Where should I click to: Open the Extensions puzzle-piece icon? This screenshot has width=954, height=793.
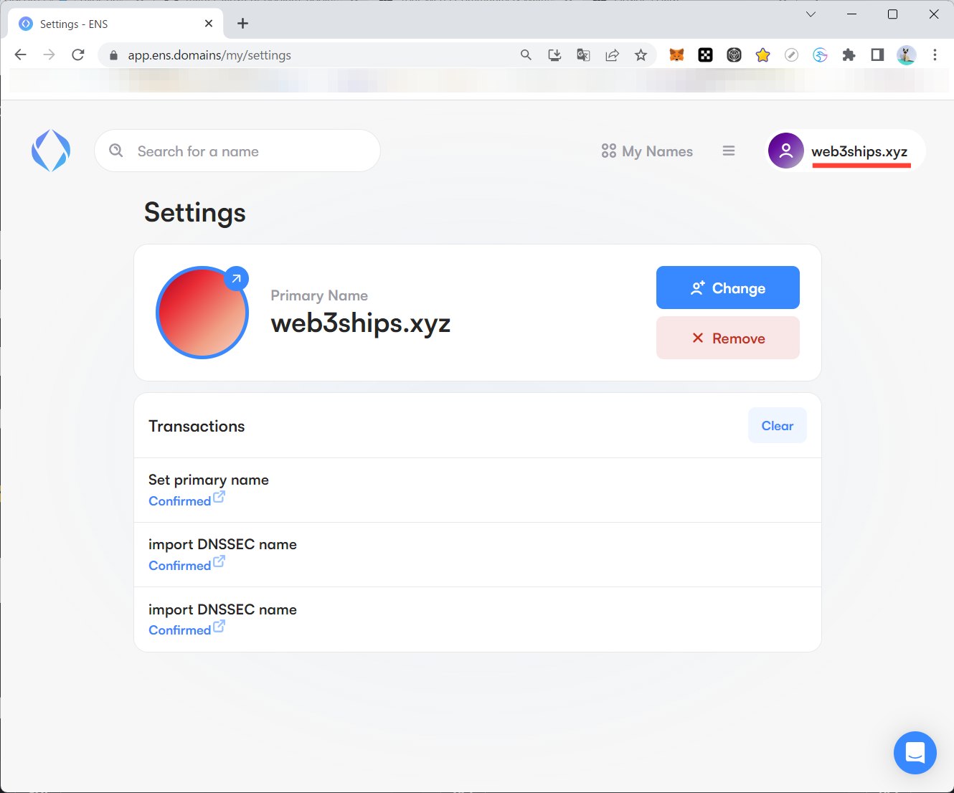pyautogui.click(x=849, y=55)
